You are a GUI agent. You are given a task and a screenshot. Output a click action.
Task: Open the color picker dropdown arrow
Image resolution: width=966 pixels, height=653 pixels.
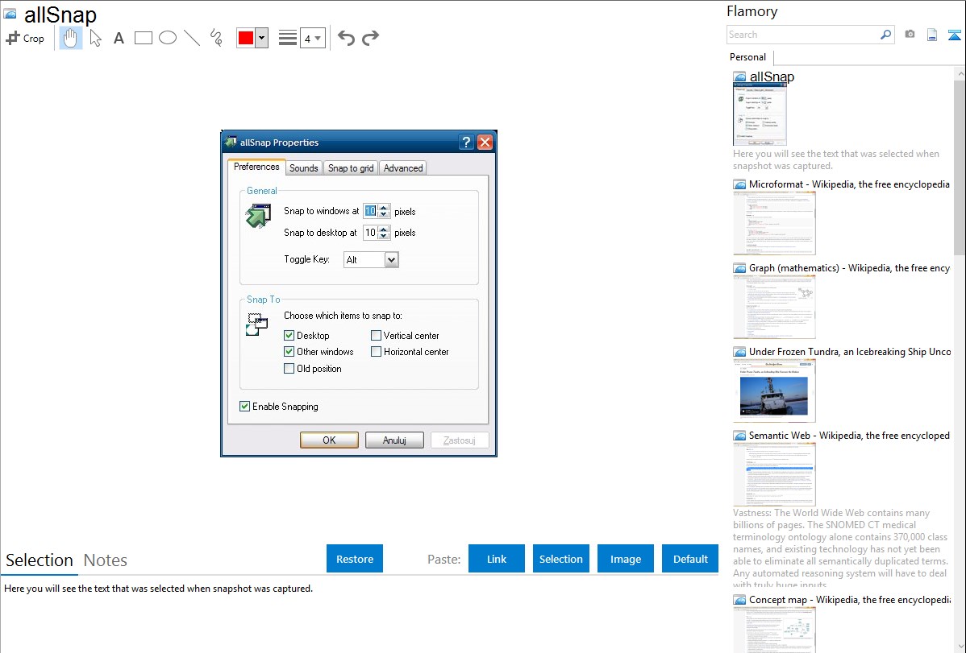[x=262, y=38]
